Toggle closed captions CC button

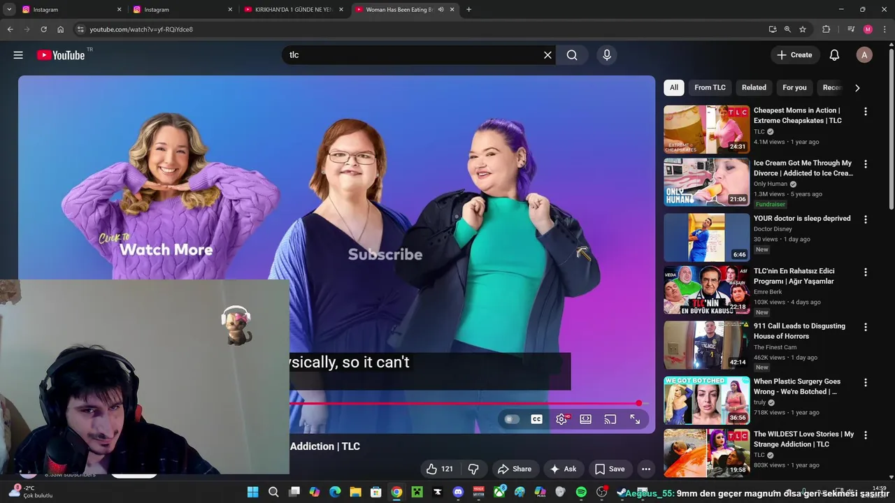(536, 419)
